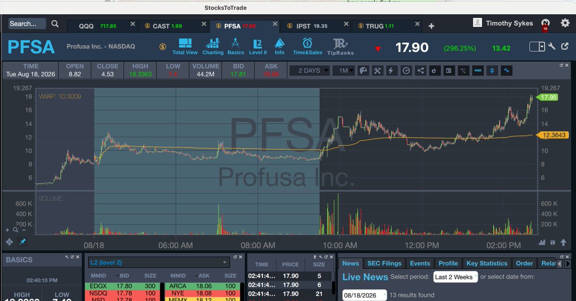Viewport: 576px width, 301px height.
Task: Open the TipRanks icon
Action: click(x=340, y=46)
